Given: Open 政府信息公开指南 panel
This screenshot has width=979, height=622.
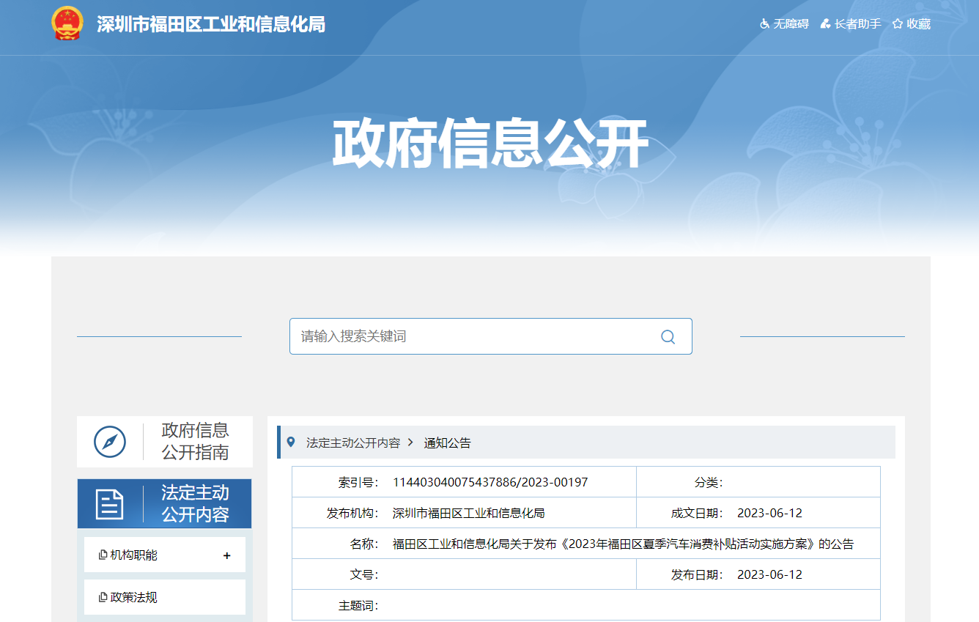Looking at the screenshot, I should 165,442.
